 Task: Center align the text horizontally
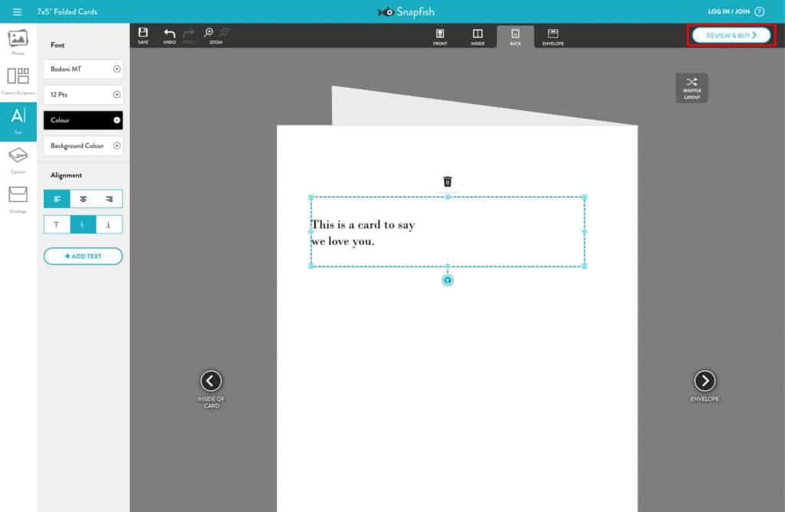83,199
